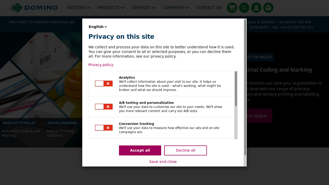Switch on Conversion tracking consent
The image size is (329, 185).
(104, 127)
